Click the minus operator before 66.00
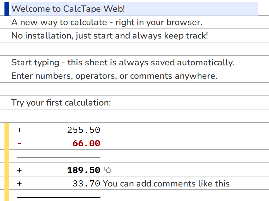This screenshot has height=201, width=269. coord(19,143)
